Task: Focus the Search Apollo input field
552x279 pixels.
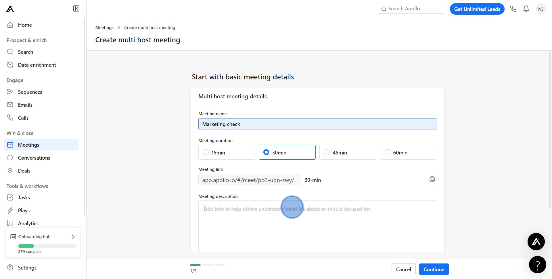Action: pos(411,9)
